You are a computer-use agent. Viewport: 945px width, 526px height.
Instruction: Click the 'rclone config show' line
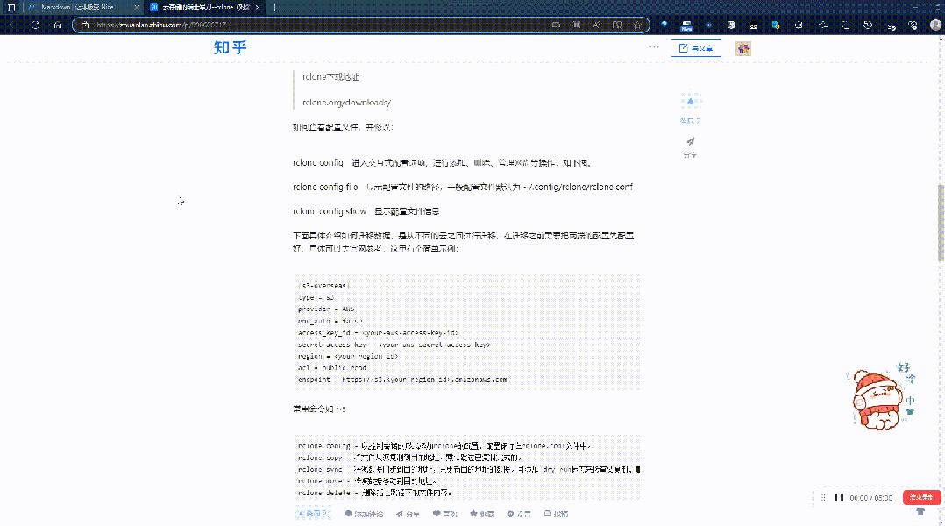366,211
